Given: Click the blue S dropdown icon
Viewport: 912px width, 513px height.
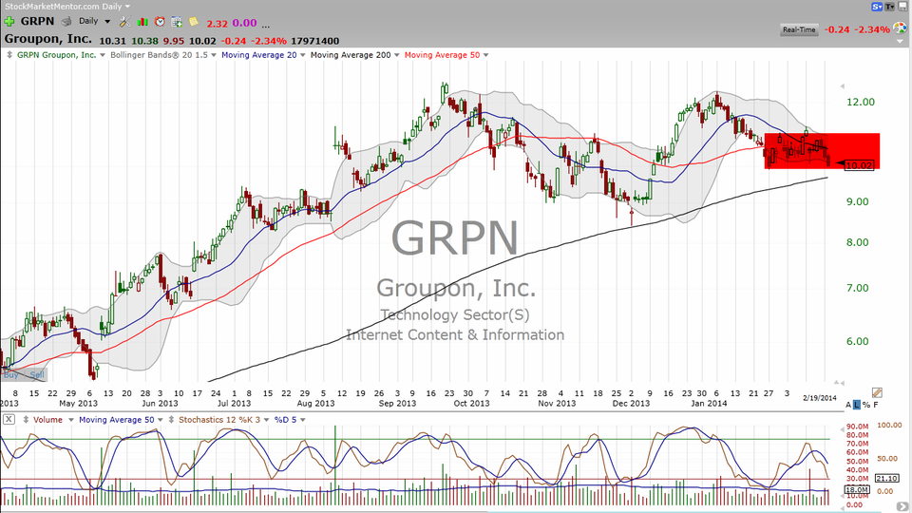Looking at the screenshot, I should pos(877,7).
